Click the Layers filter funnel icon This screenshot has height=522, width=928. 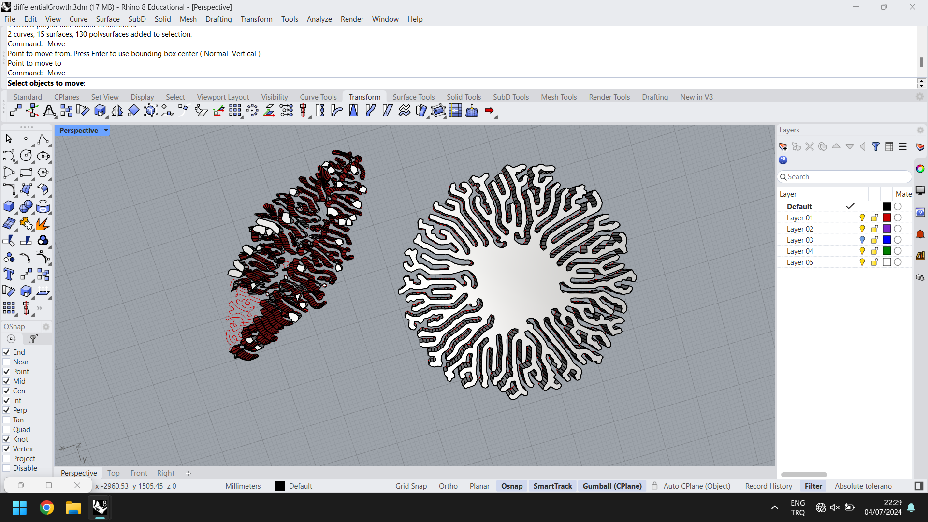[x=876, y=146]
